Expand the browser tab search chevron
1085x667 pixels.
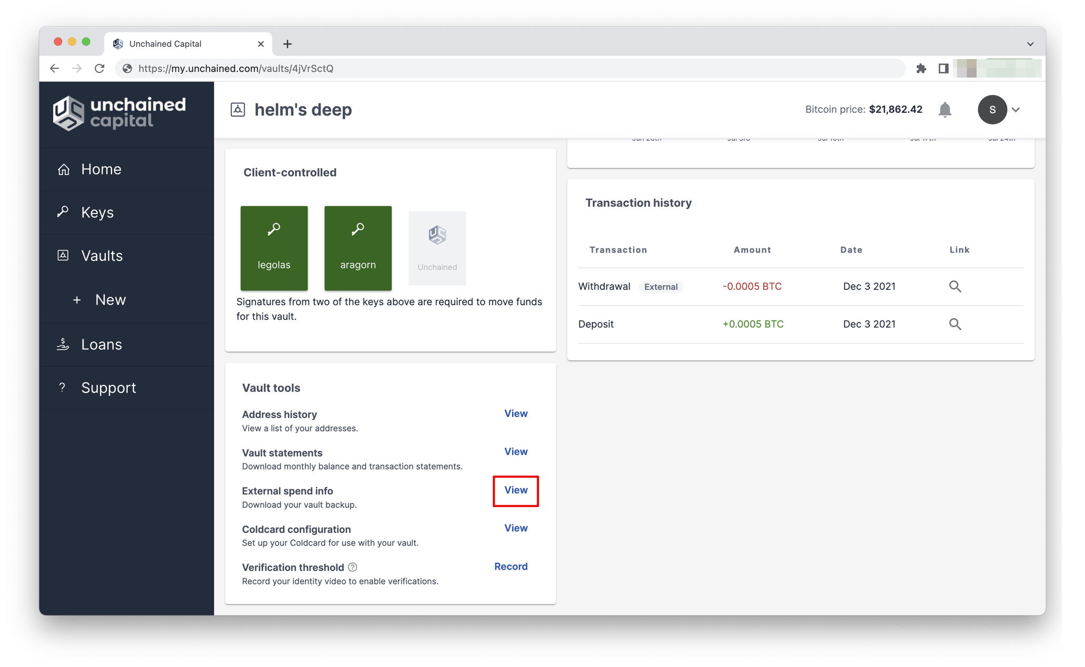(1030, 44)
